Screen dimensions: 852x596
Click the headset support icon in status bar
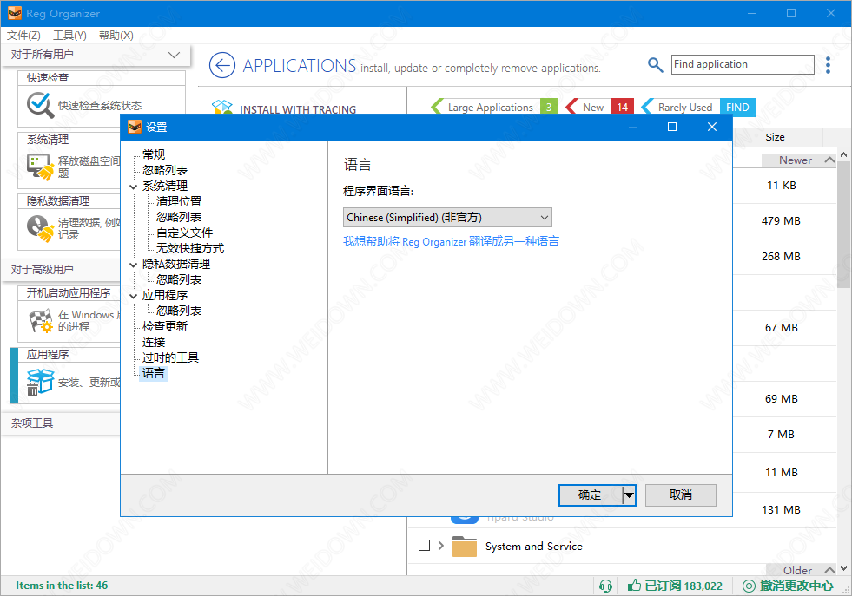tap(605, 586)
